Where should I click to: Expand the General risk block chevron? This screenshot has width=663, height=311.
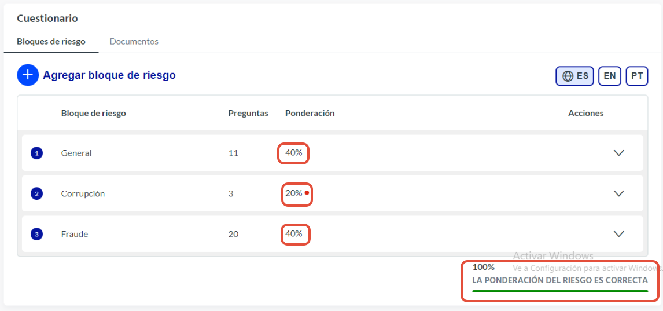[618, 153]
